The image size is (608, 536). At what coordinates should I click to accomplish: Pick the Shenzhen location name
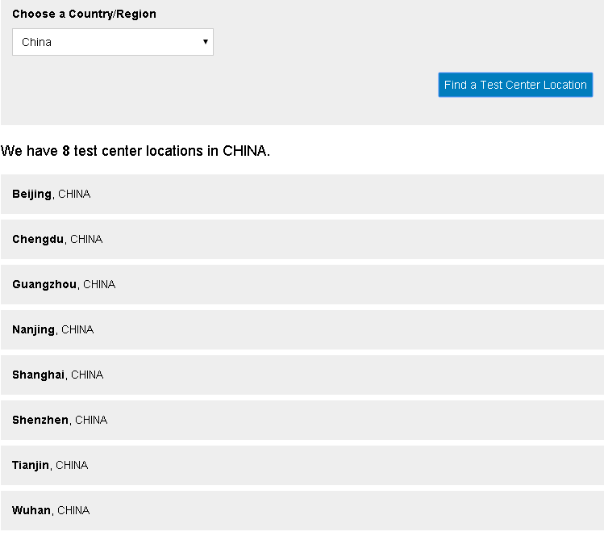40,420
